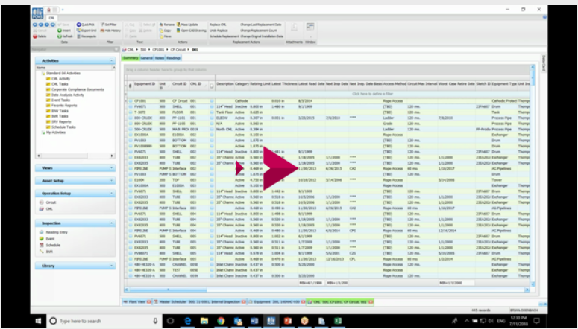Open Corporate Compliance Documents folder
The width and height of the screenshot is (578, 329).
pyautogui.click(x=75, y=89)
